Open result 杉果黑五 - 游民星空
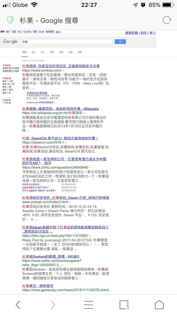The height and width of the screenshot is (315, 177). coord(37,286)
